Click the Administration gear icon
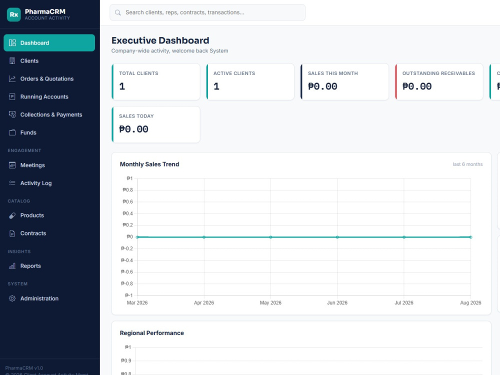This screenshot has height=375, width=500. click(x=12, y=298)
